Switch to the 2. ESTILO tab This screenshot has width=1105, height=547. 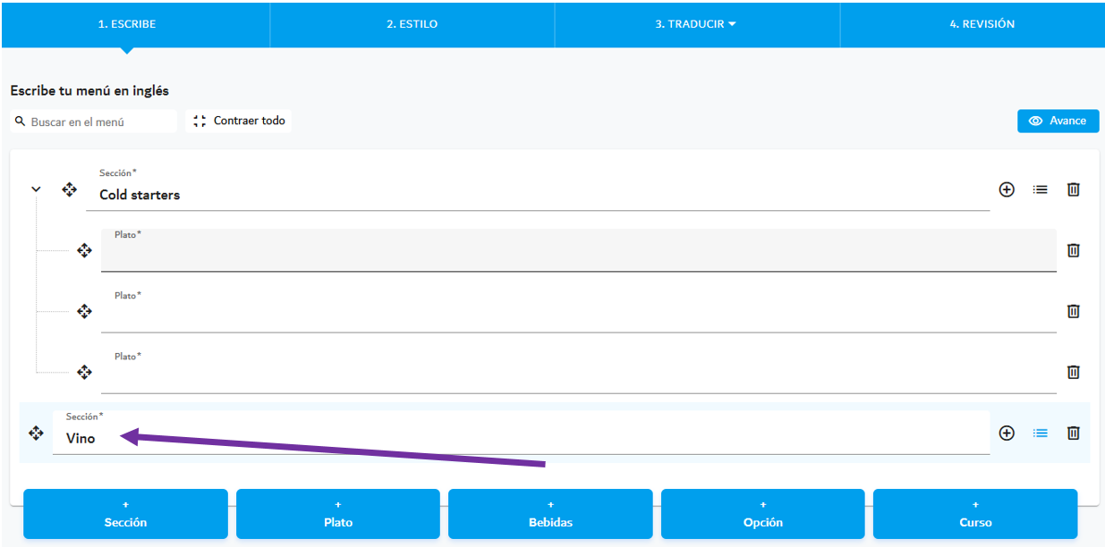(412, 24)
